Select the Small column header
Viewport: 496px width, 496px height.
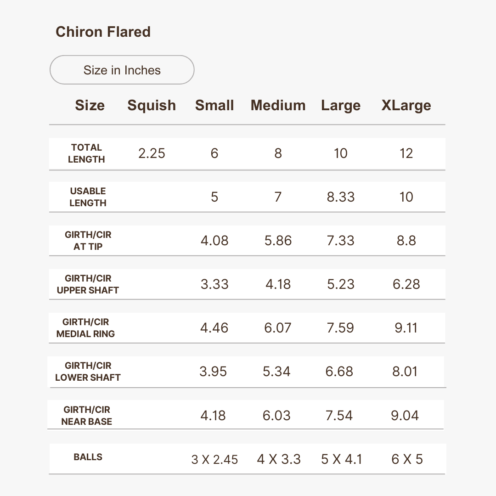[214, 105]
